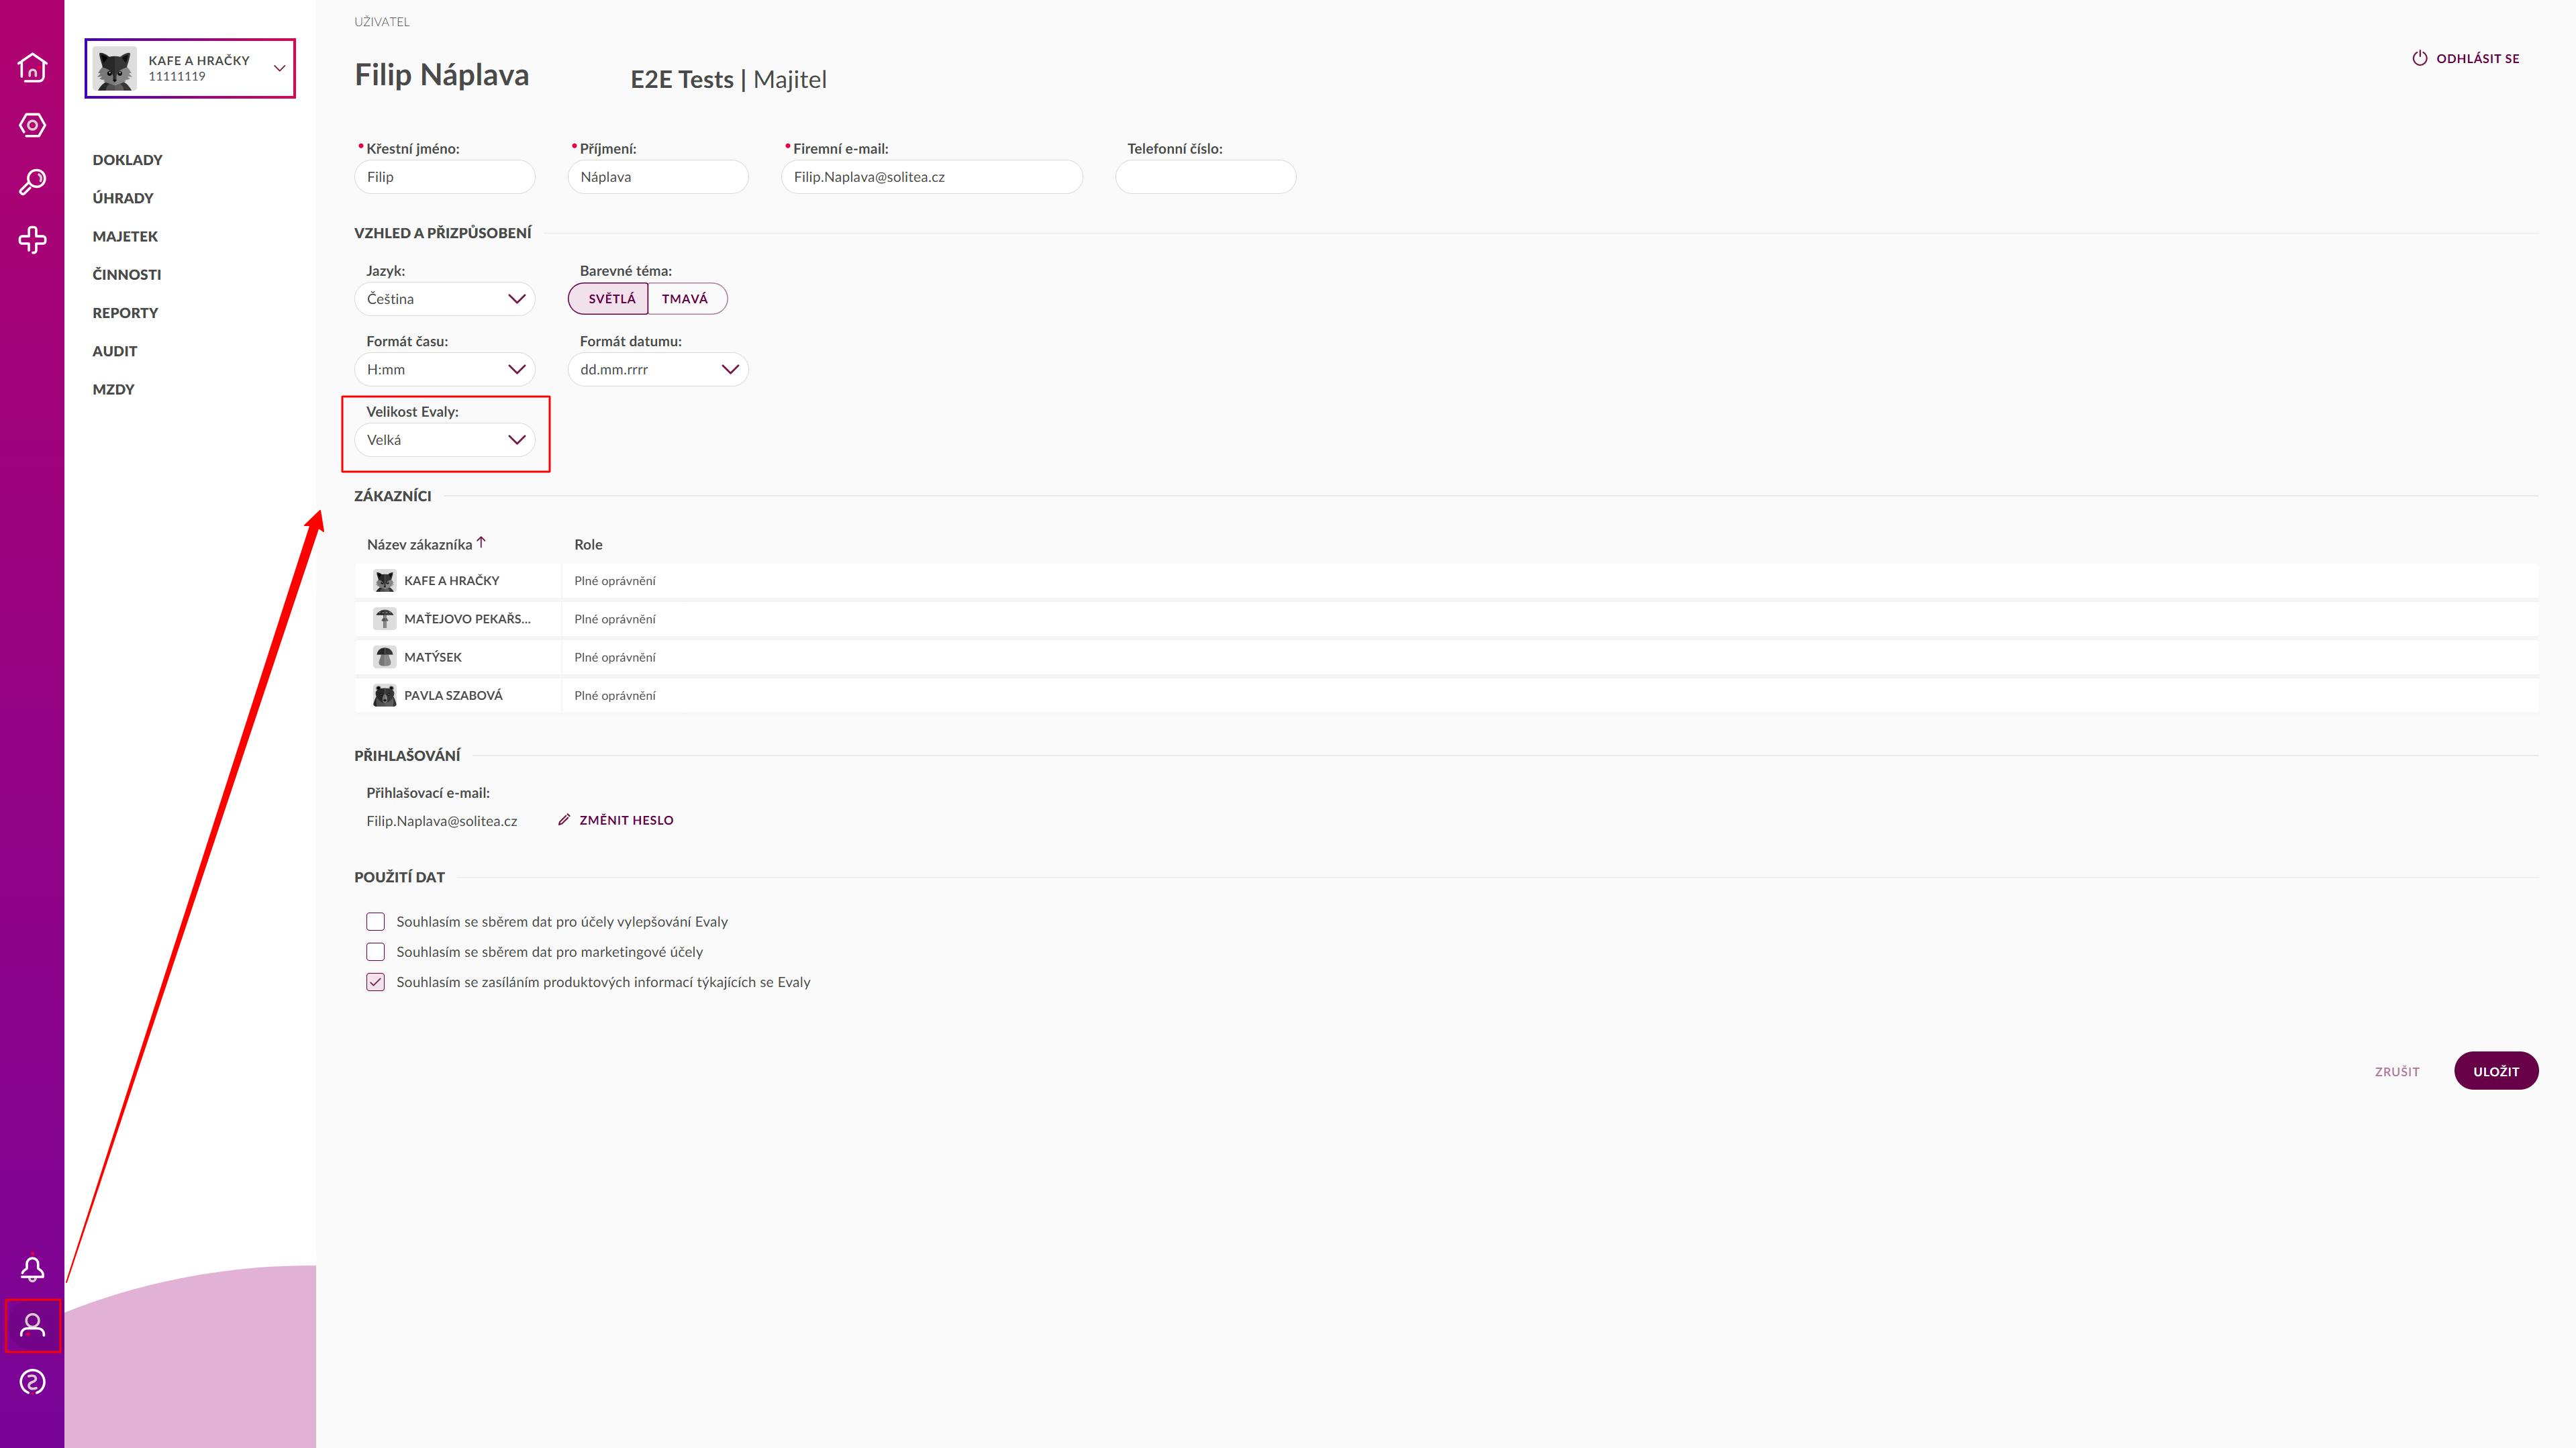Select the MAŤEJOVO PEKAŘS... customer name
Screen dimensions: 2576x1448
(467, 618)
